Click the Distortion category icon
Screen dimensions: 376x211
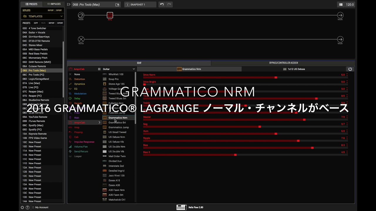[x=70, y=79]
